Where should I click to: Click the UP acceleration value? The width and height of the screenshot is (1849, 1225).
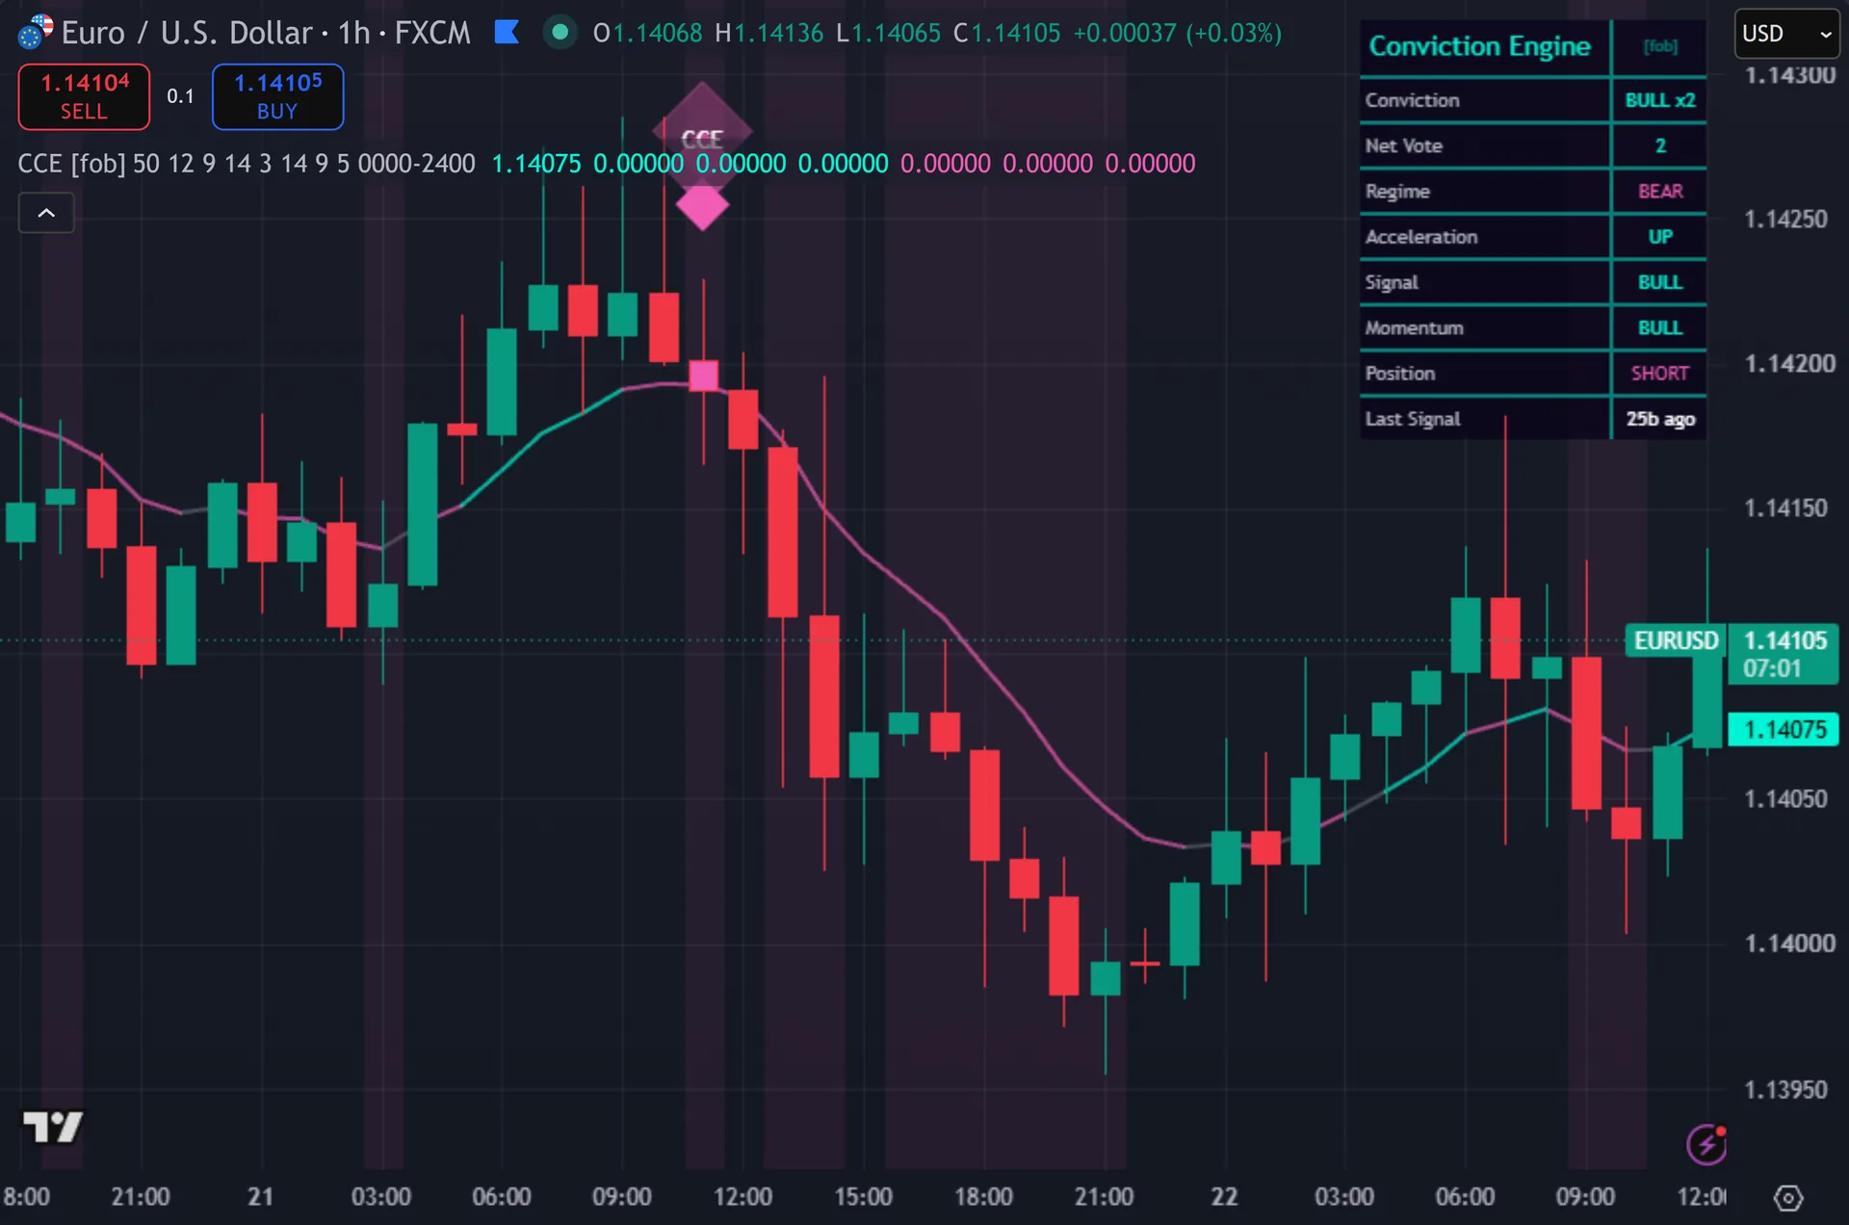click(x=1660, y=237)
